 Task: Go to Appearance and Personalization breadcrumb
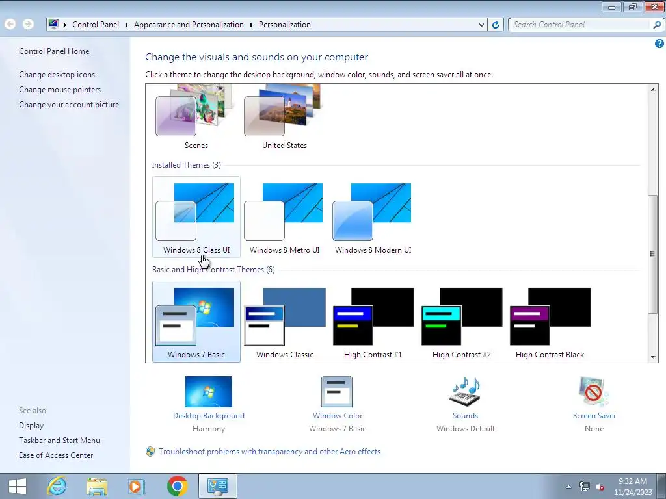[x=189, y=25]
